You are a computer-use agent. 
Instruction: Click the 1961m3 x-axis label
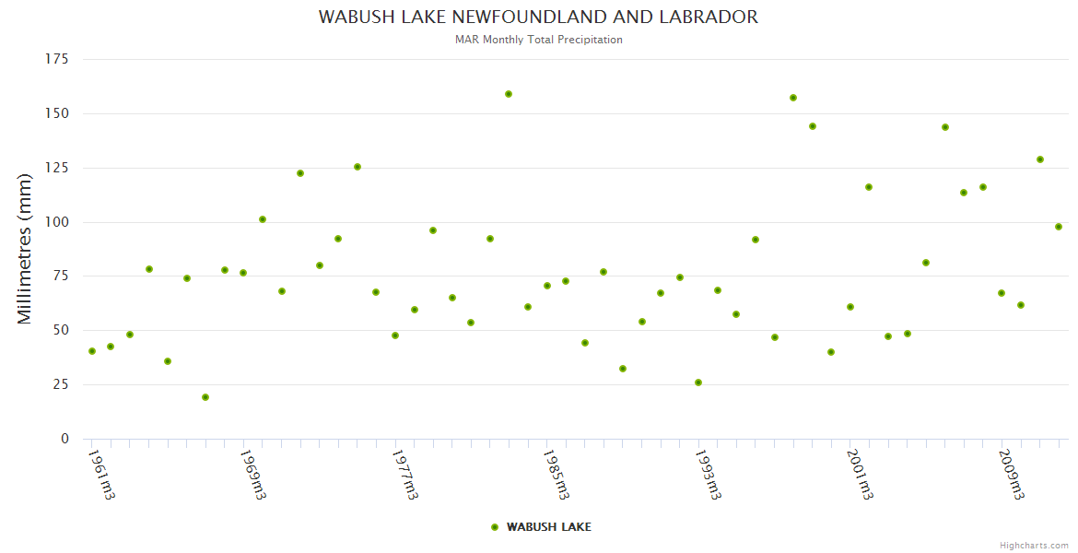[x=101, y=474]
